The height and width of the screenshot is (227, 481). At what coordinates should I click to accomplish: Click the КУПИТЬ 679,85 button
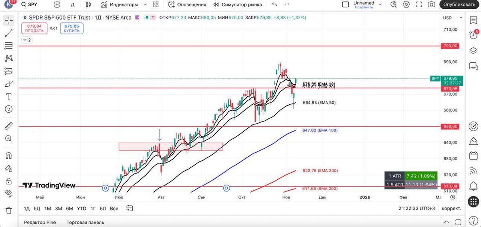click(71, 28)
